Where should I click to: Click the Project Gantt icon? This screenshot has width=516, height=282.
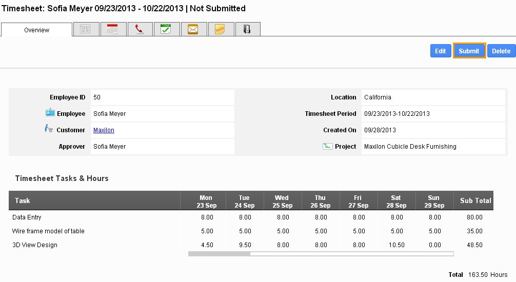point(327,146)
